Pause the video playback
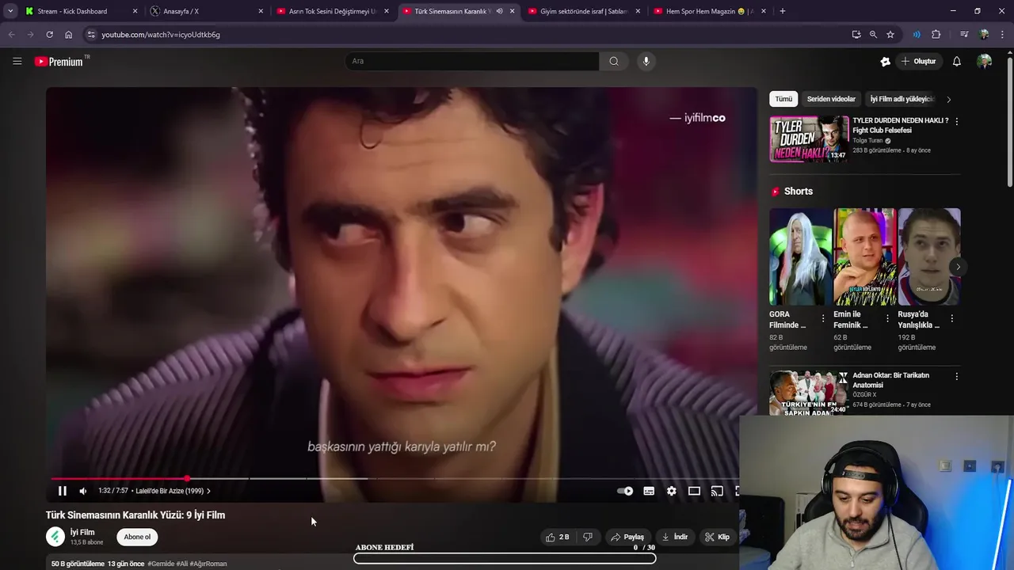The image size is (1014, 570). (62, 491)
